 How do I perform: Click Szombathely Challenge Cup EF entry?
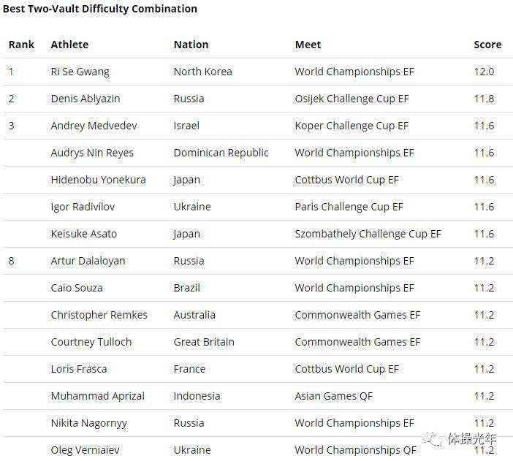pos(368,234)
